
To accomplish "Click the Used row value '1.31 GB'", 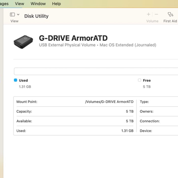I will click(127, 131).
